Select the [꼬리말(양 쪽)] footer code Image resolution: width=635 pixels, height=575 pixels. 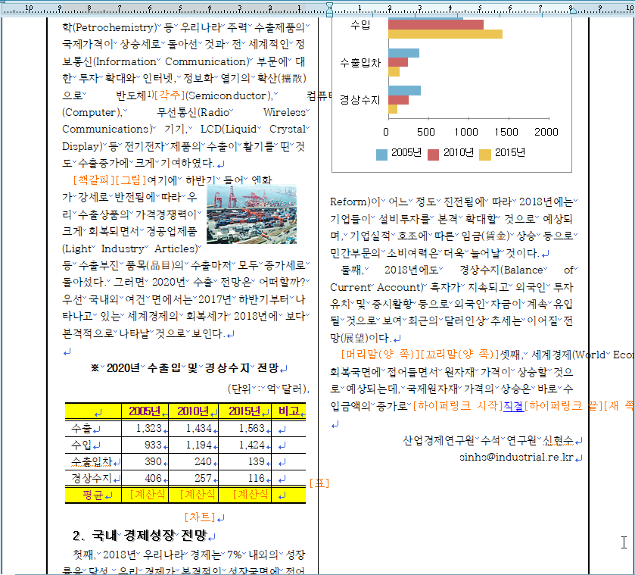coord(459,355)
